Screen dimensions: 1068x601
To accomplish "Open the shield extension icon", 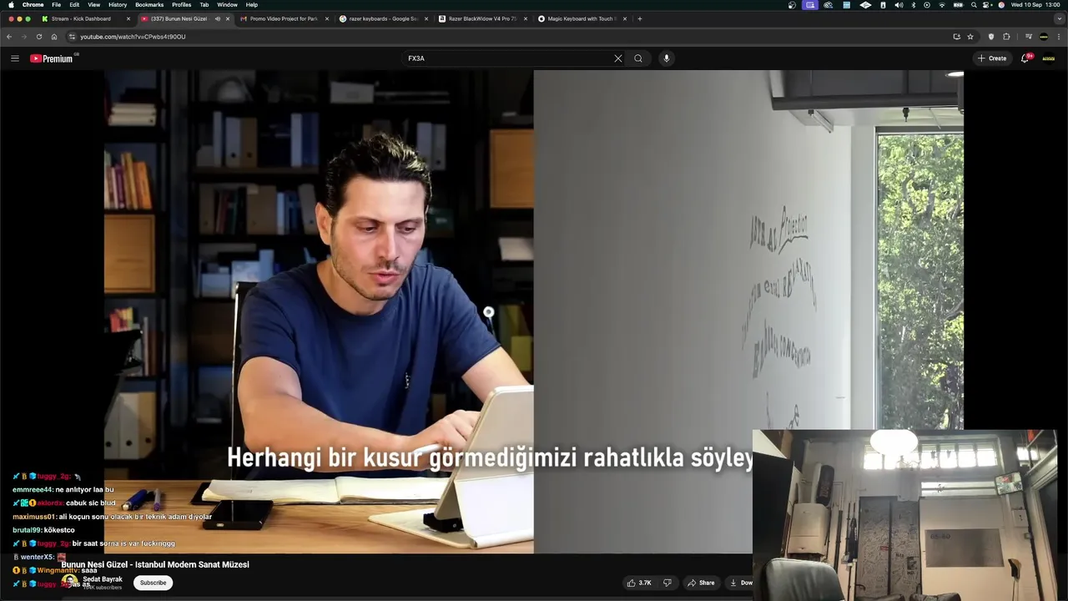I will 991,37.
